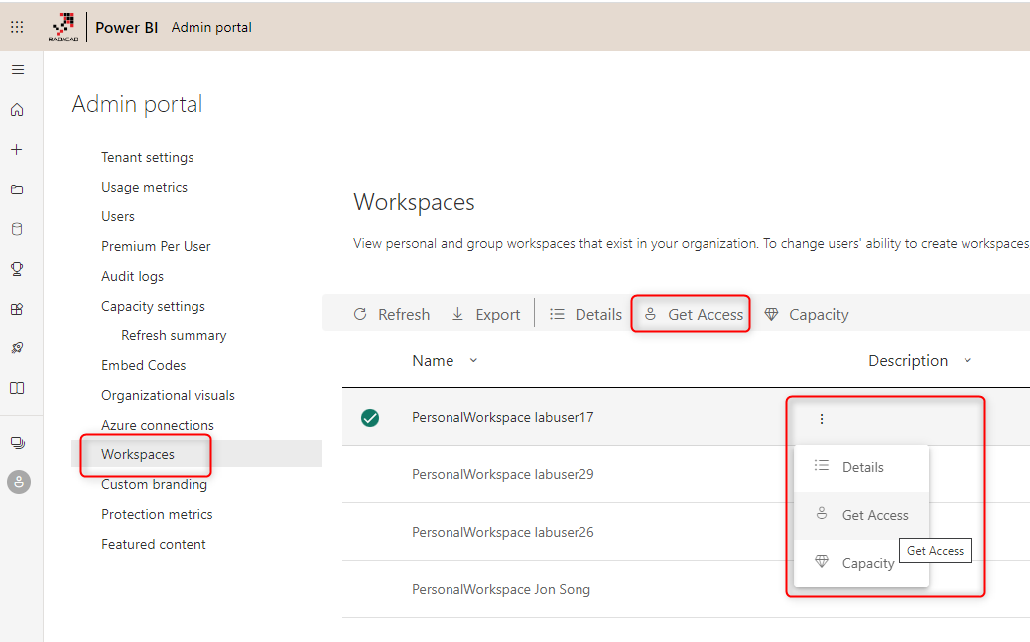
Task: Open the Apps icon in sidebar
Action: [x=17, y=309]
